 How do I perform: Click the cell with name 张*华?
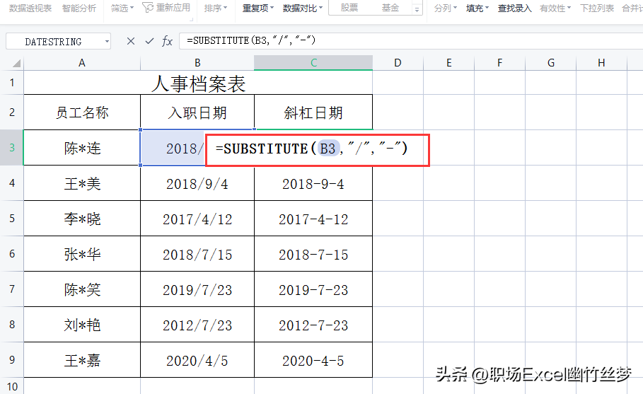[82, 254]
